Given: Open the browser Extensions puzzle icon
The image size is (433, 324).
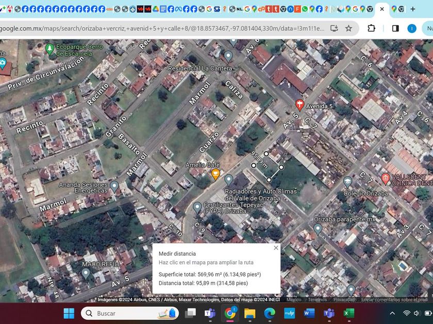Looking at the screenshot, I should click(371, 28).
